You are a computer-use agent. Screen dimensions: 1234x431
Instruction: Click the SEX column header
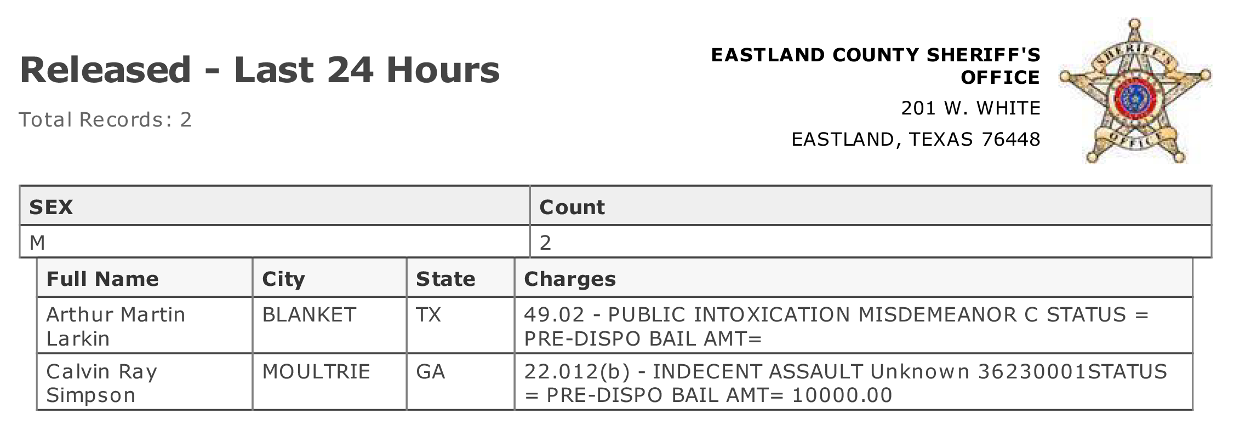pos(275,206)
